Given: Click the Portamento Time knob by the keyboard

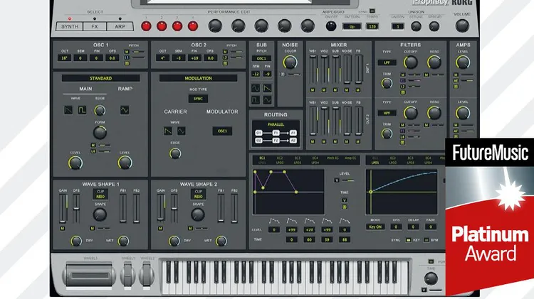Looking at the screenshot, I should (431, 278).
